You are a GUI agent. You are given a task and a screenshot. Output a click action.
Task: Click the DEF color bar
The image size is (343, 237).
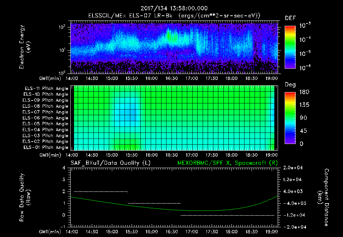tap(290, 47)
